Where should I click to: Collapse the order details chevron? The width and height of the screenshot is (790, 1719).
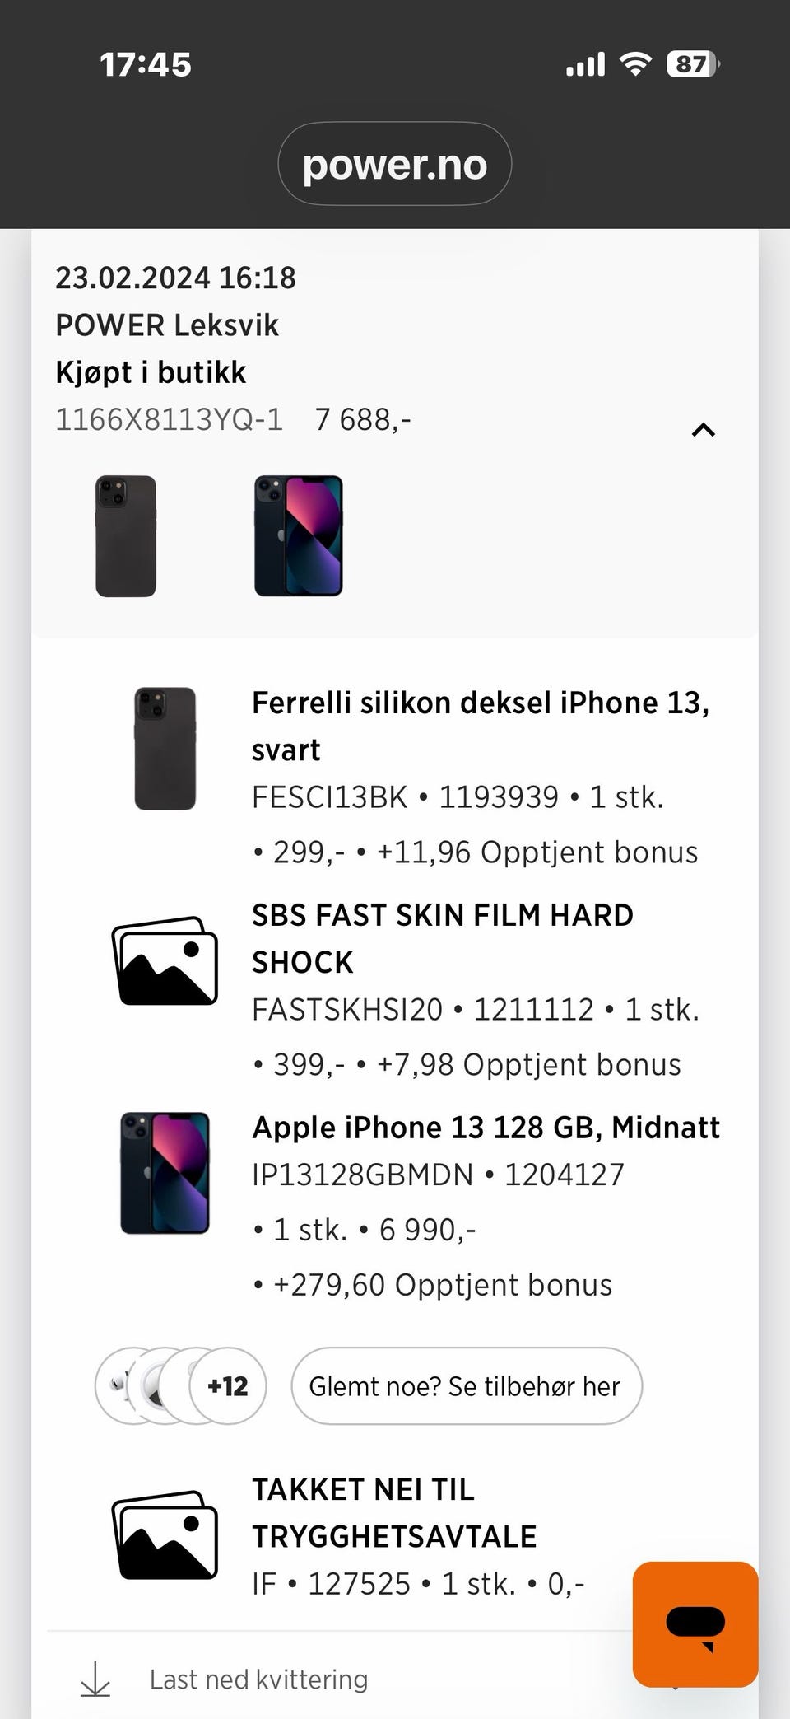tap(703, 429)
